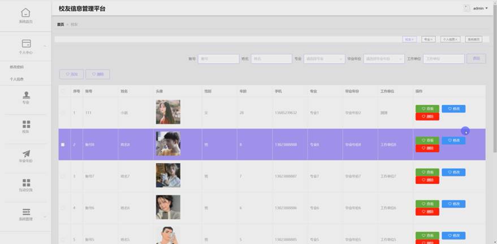Image resolution: width=497 pixels, height=244 pixels.
Task: Select the table header select-all checkbox
Action: [x=63, y=91]
